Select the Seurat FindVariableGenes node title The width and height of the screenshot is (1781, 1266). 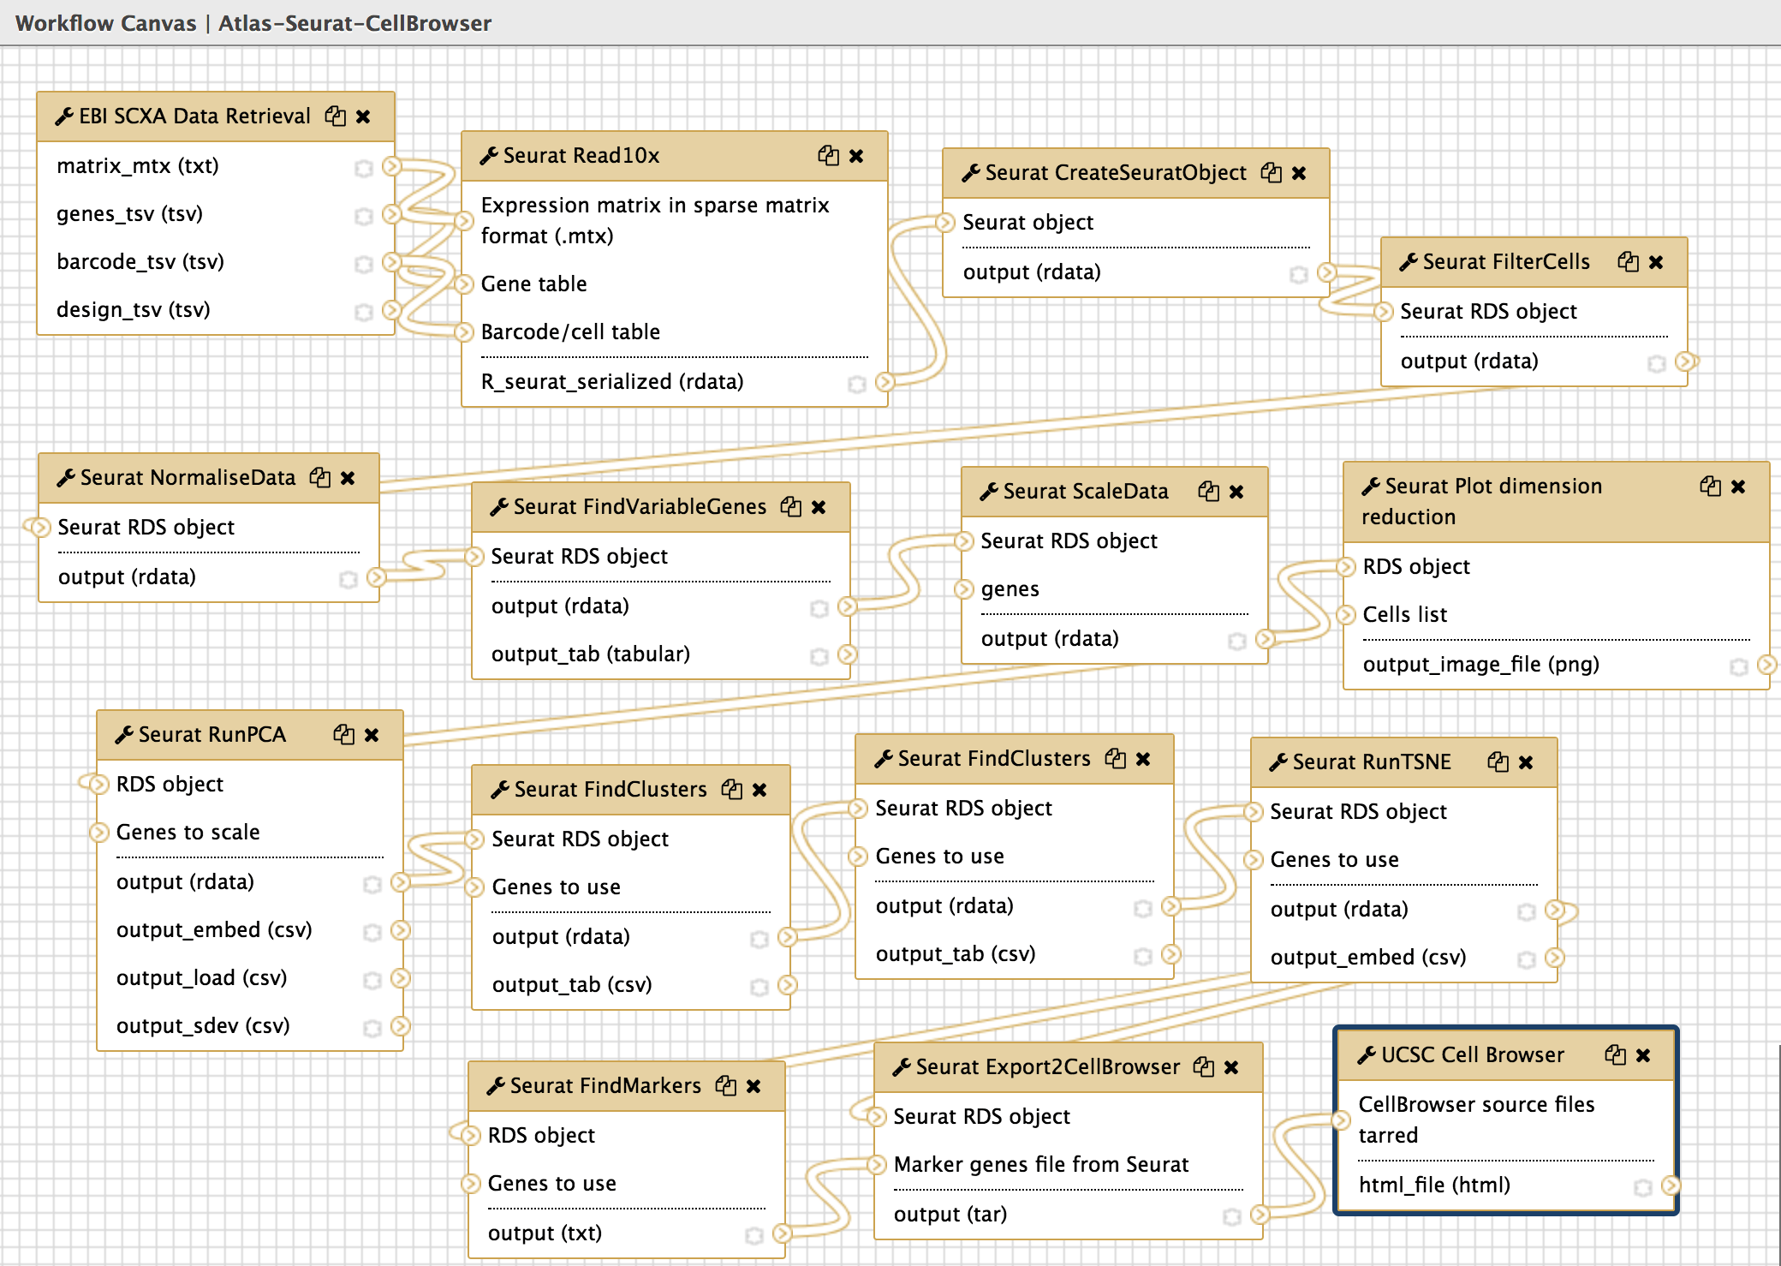[x=639, y=507]
